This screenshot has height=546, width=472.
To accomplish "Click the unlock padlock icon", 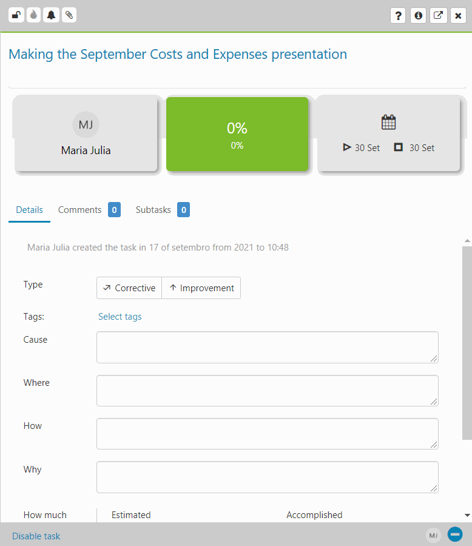I will [16, 15].
